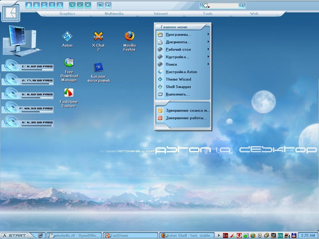Open the Aston desktop shortcut

click(67, 39)
